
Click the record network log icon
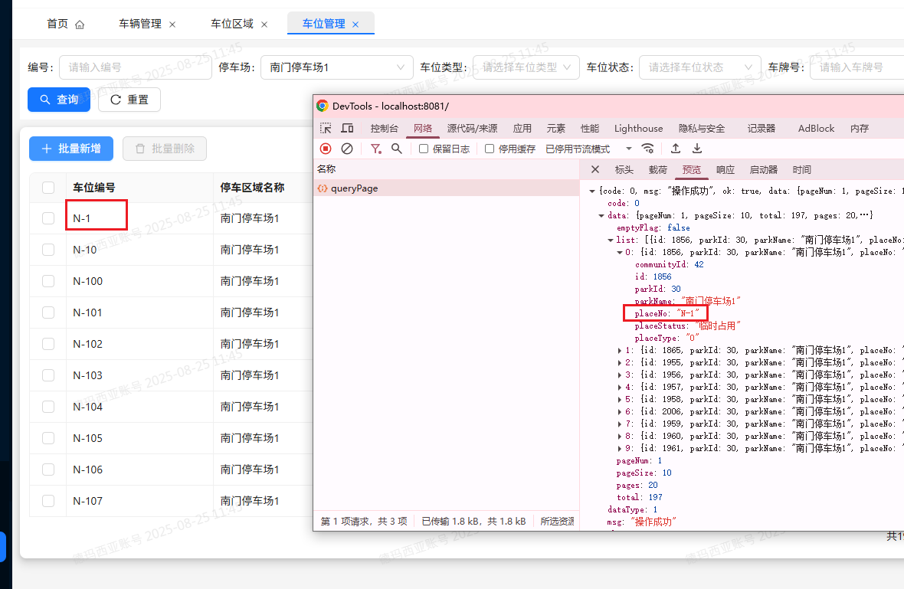(325, 149)
